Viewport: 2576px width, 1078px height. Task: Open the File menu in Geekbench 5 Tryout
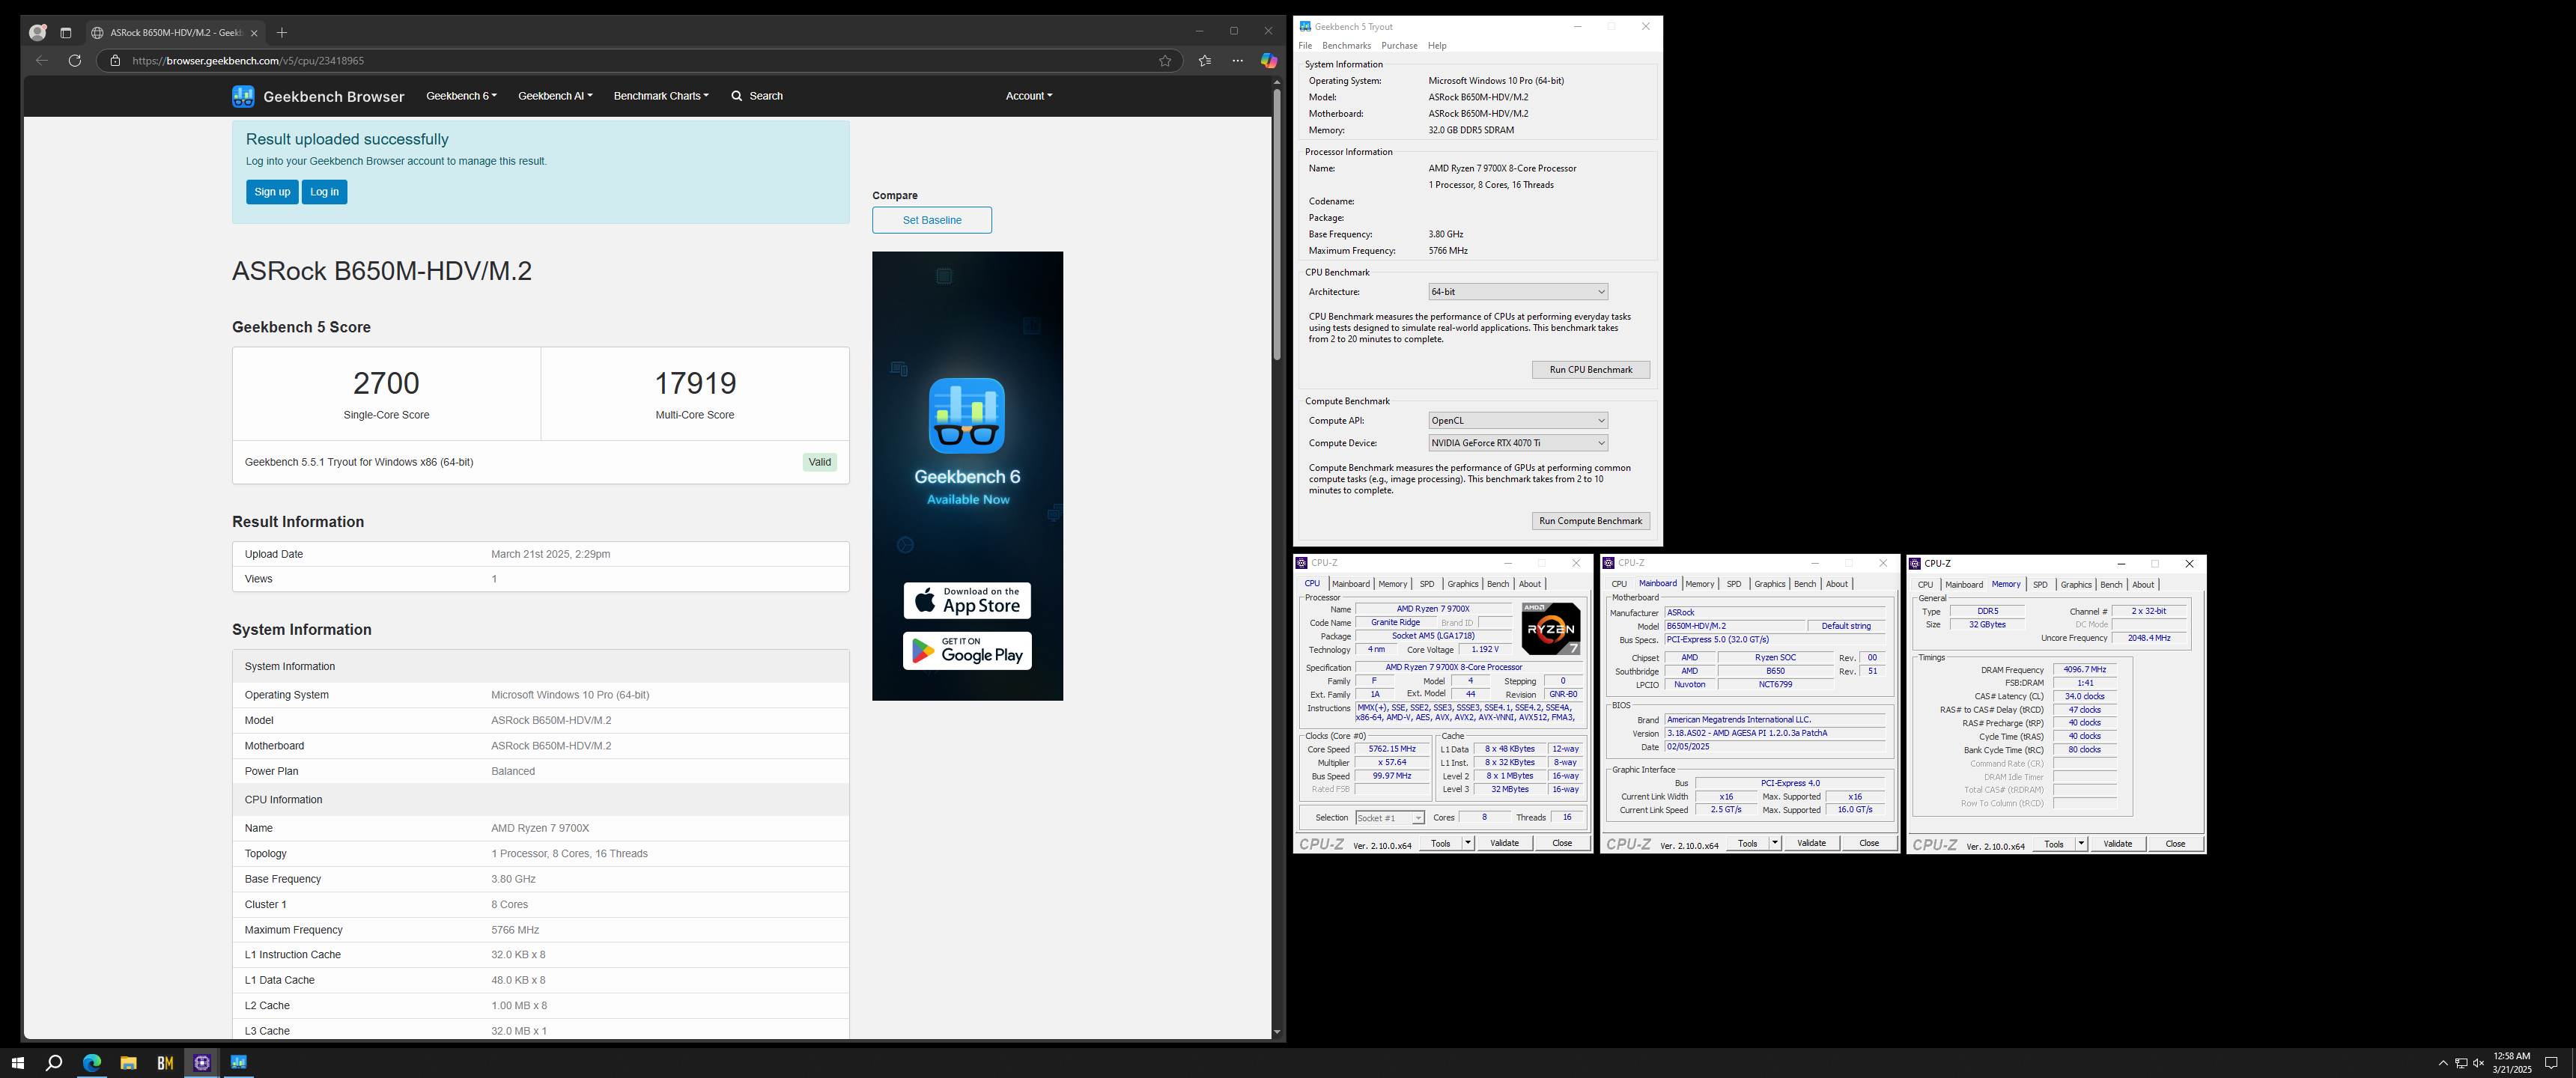click(1305, 46)
